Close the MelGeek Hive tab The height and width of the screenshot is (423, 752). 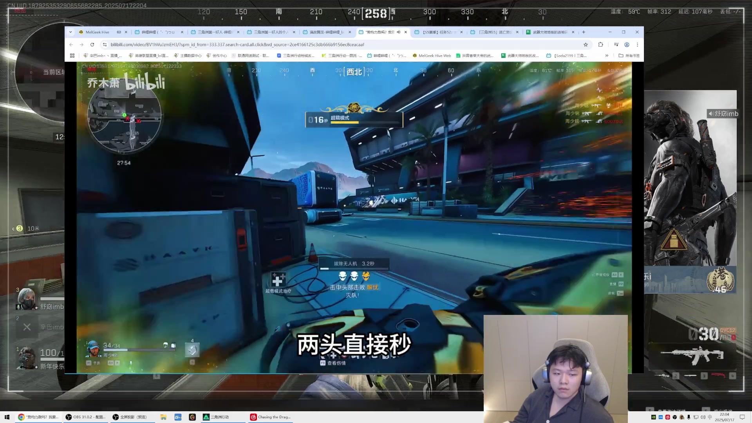pos(126,32)
